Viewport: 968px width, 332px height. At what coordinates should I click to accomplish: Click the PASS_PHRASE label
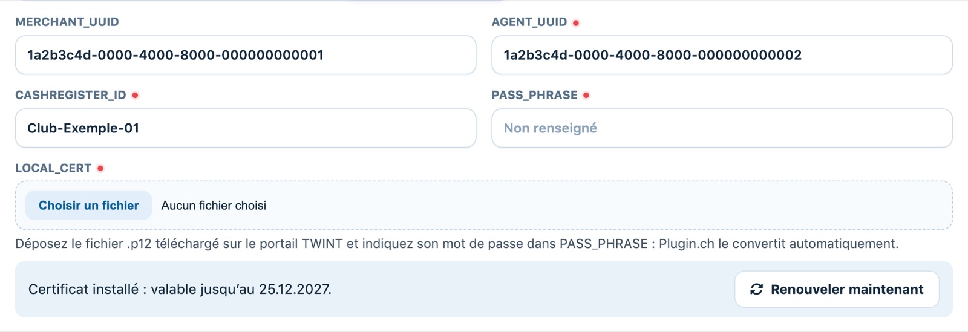(x=534, y=95)
